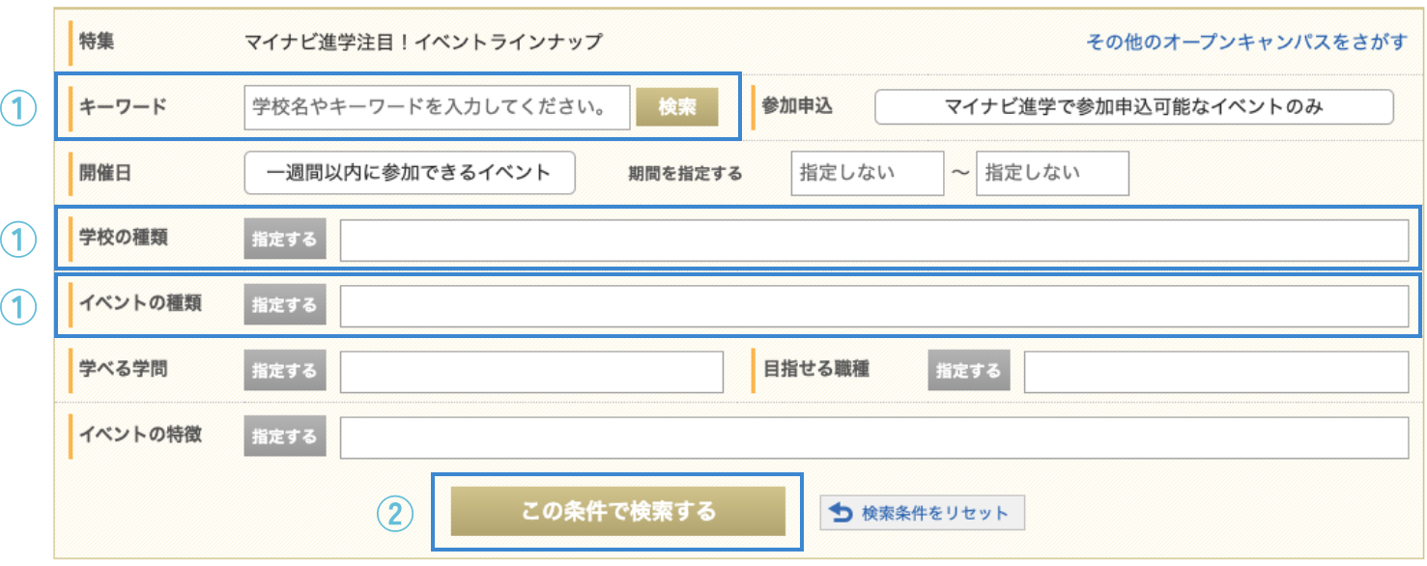Image resolution: width=1427 pixels, height=566 pixels.
Task: Click 指定する button for イベントの特徴
Action: click(284, 437)
